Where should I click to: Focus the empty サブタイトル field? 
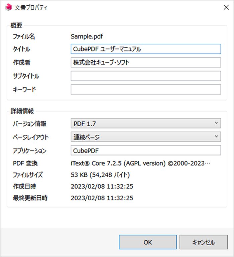point(146,76)
